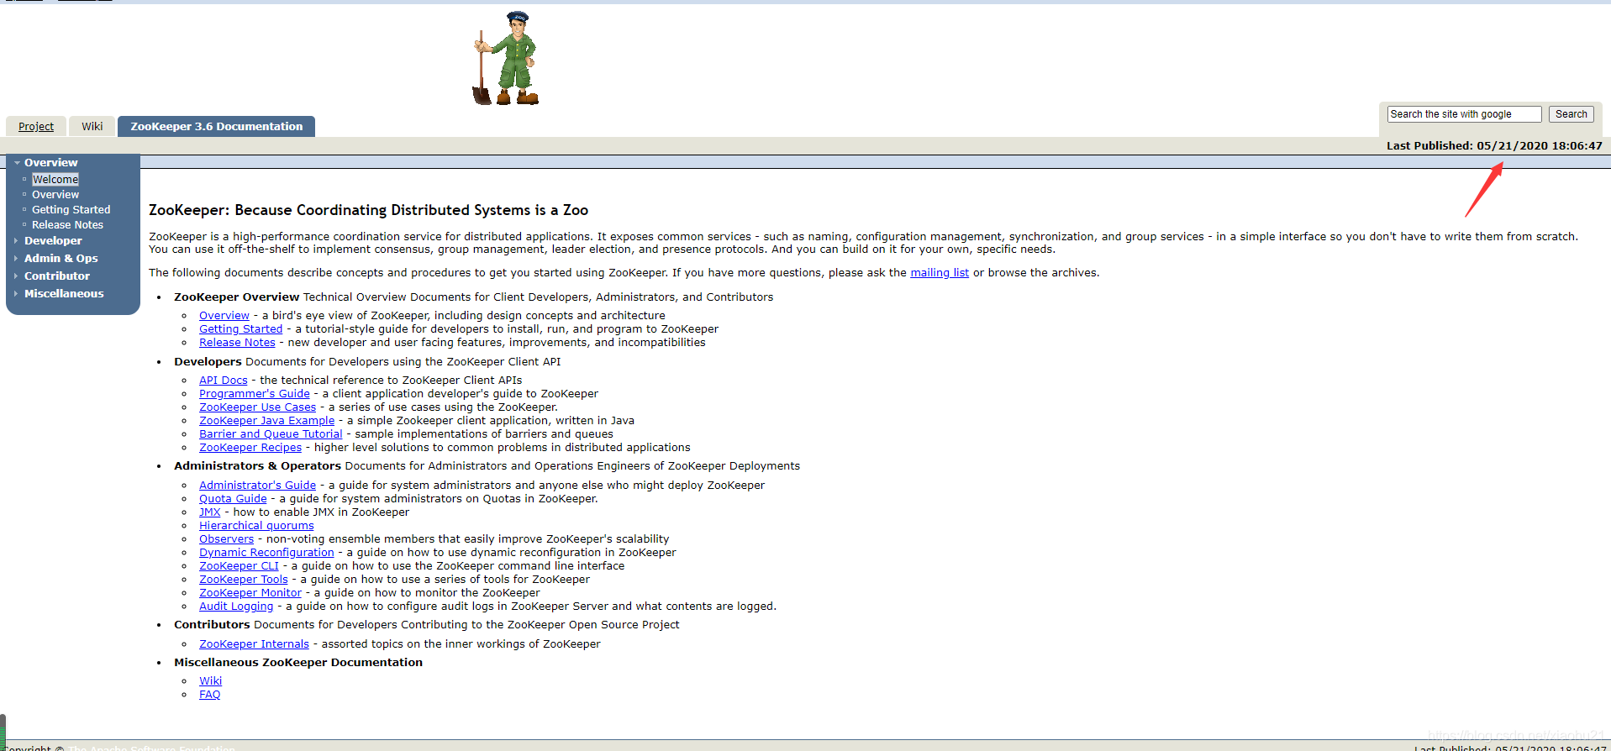This screenshot has width=1611, height=751.
Task: Select Overview item under sidebar Overview
Action: pyautogui.click(x=55, y=195)
